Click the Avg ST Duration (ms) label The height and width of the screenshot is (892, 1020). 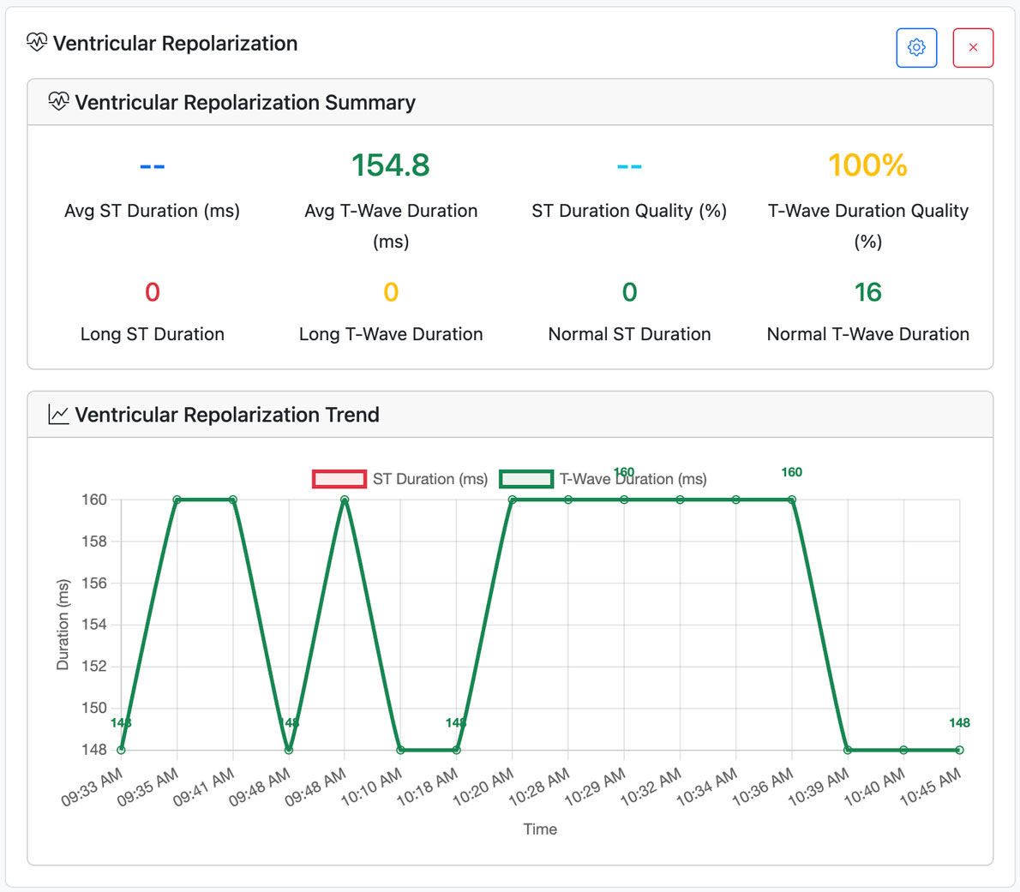click(153, 211)
